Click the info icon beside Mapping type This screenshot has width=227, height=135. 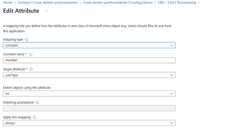(26, 40)
